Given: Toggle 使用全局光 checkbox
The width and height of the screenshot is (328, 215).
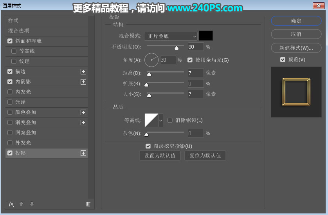Looking at the screenshot, I should pyautogui.click(x=190, y=60).
